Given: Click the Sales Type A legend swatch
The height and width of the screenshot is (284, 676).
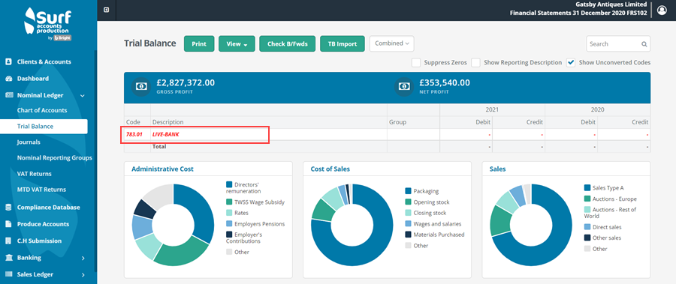Looking at the screenshot, I should tap(587, 187).
